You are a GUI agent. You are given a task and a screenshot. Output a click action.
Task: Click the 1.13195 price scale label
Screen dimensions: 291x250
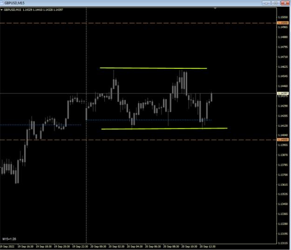[283, 234]
